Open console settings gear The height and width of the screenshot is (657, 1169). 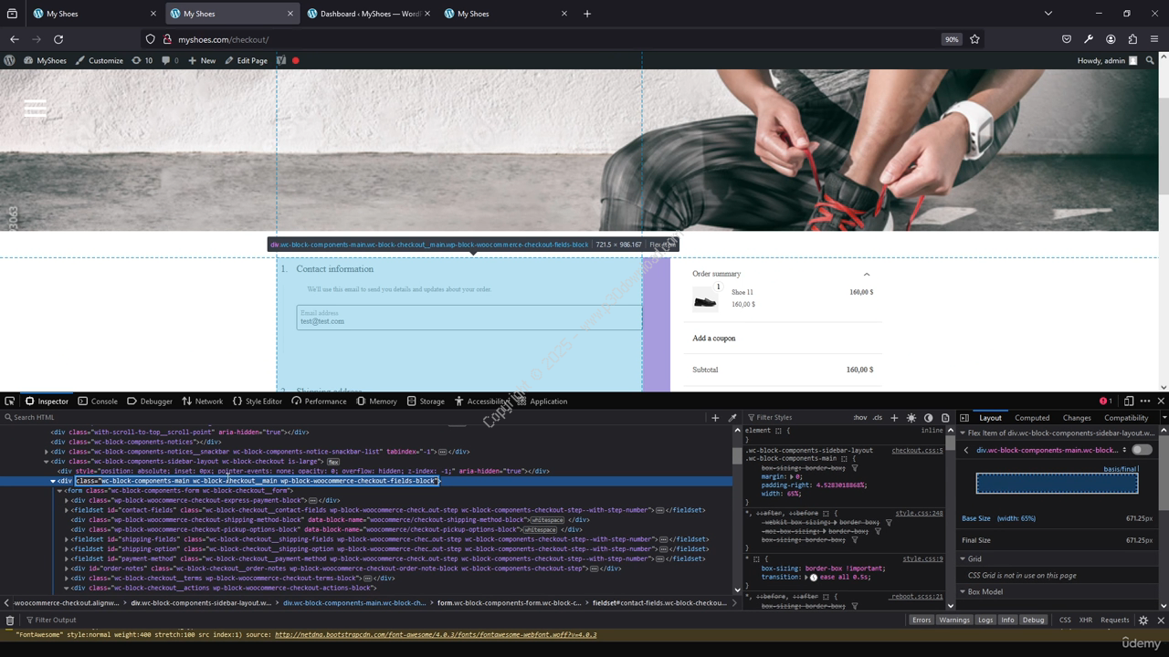(1143, 620)
